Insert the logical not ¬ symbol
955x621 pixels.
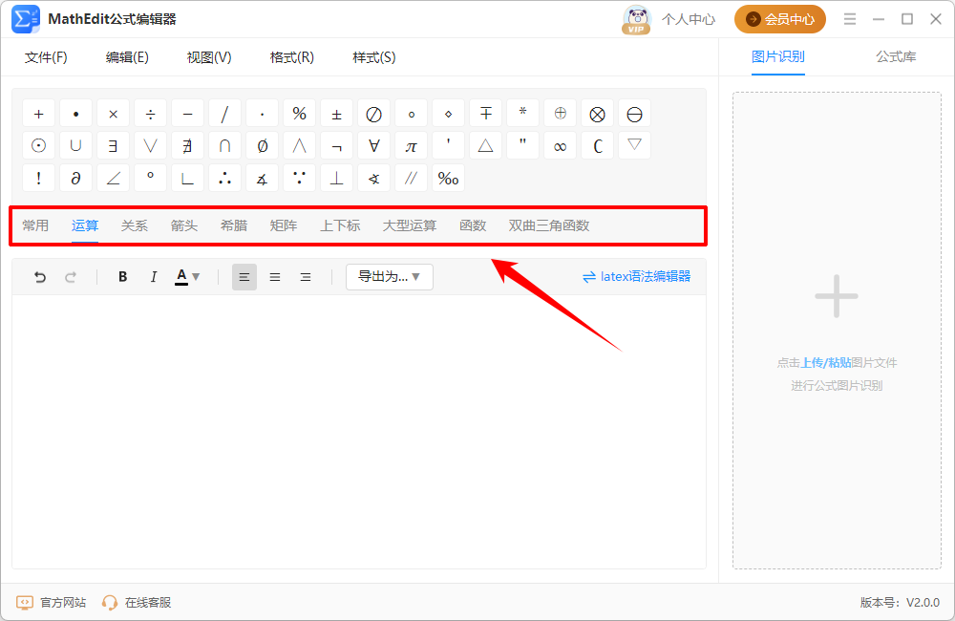pyautogui.click(x=336, y=146)
